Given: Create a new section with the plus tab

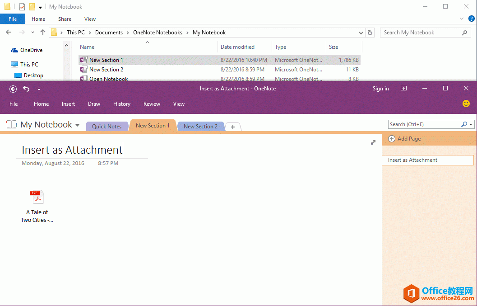Looking at the screenshot, I should coord(232,127).
